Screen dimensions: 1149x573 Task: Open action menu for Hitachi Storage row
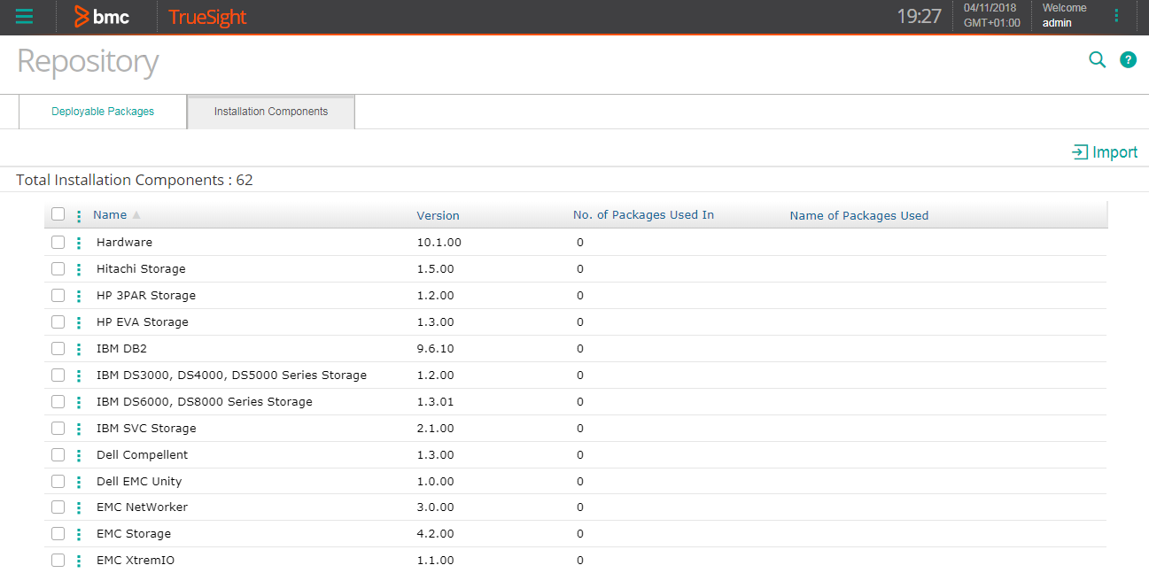tap(79, 269)
